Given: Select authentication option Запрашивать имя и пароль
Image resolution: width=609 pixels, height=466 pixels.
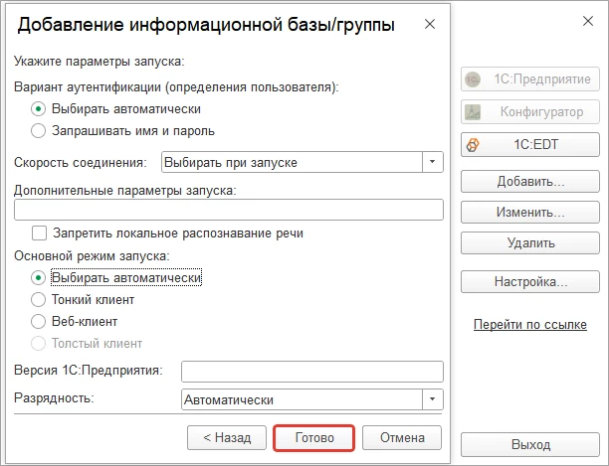Looking at the screenshot, I should [x=38, y=130].
